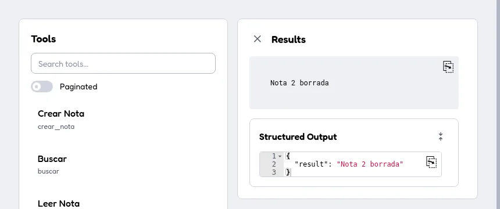Toggle the Paginated switch
Viewport: 500px width, 209px height.
coord(42,87)
